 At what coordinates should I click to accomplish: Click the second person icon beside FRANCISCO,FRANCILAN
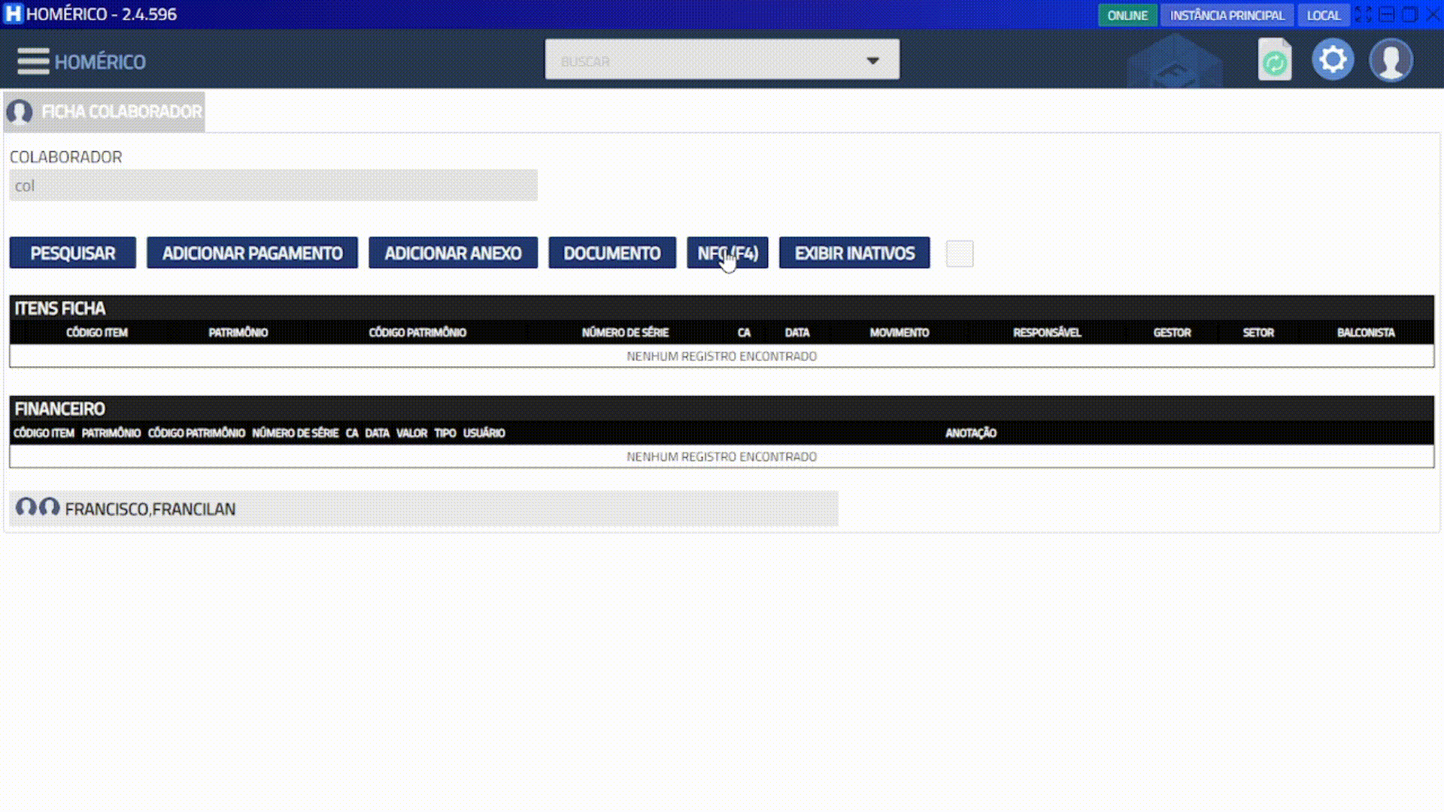pos(50,507)
